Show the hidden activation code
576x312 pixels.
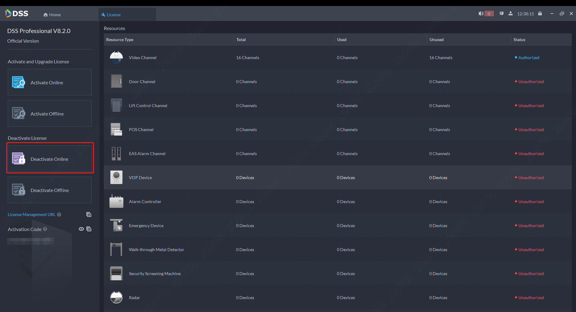point(81,229)
